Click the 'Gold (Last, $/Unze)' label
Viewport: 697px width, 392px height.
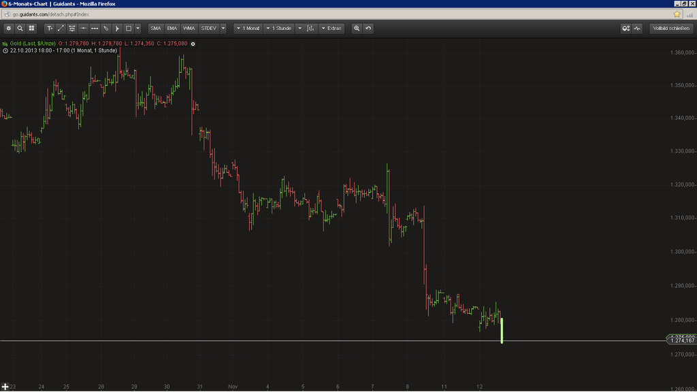pos(33,44)
